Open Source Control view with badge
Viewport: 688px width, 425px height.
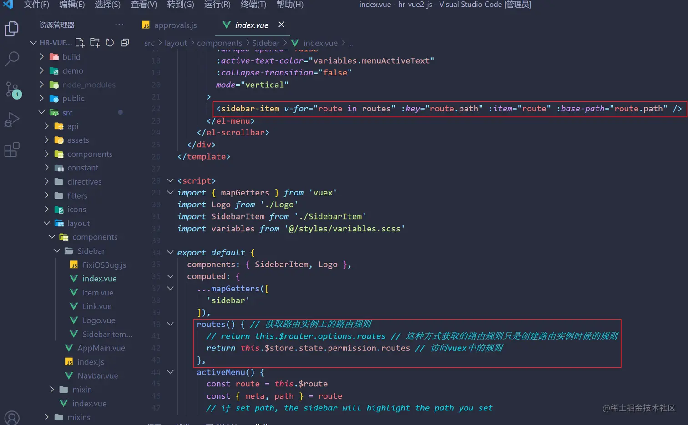(12, 90)
